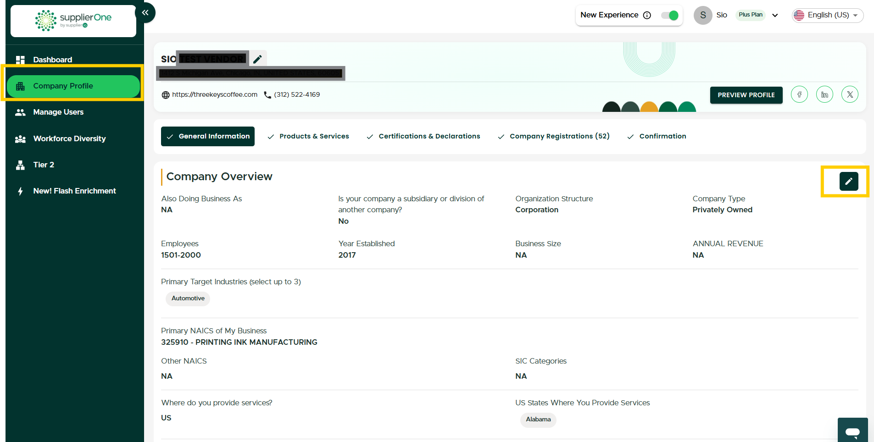Viewport: 874px width, 442px height.
Task: Open the LinkedIn social link icon
Action: pos(824,94)
